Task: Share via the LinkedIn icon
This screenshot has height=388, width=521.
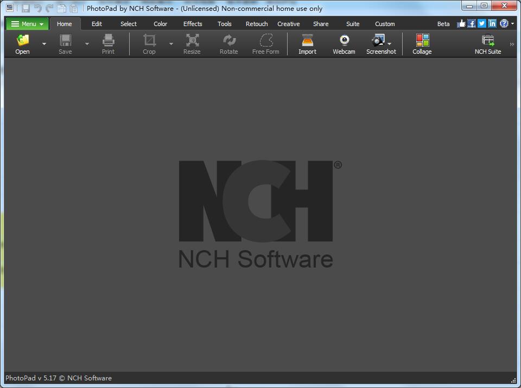Action: point(492,23)
